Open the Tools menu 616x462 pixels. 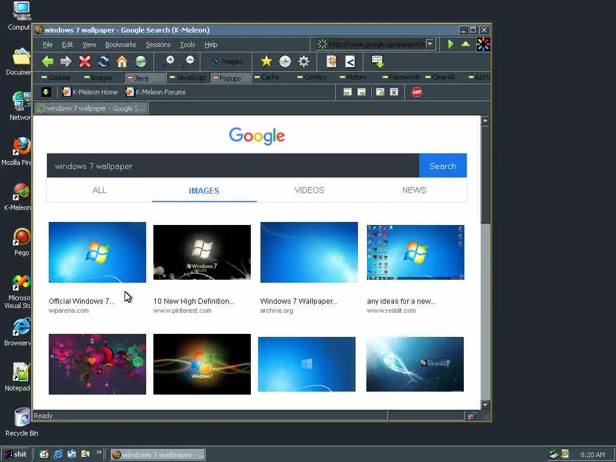pos(188,45)
